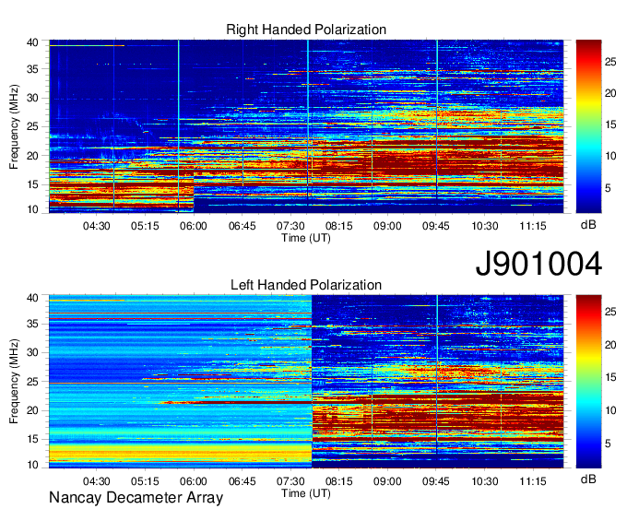Click the 35 MHz frequency tick on top plot
The width and height of the screenshot is (627, 509).
(x=33, y=69)
